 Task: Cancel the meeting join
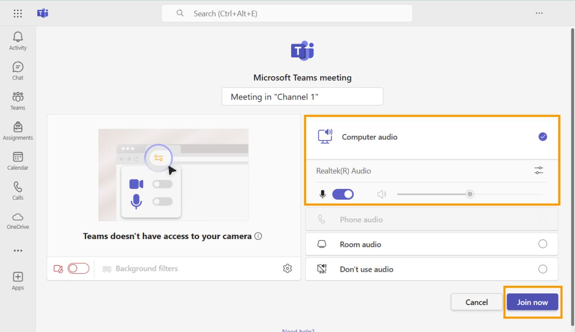pos(477,302)
